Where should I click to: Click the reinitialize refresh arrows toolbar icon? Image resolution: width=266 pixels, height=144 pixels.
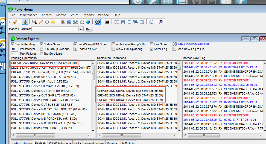tap(15, 22)
